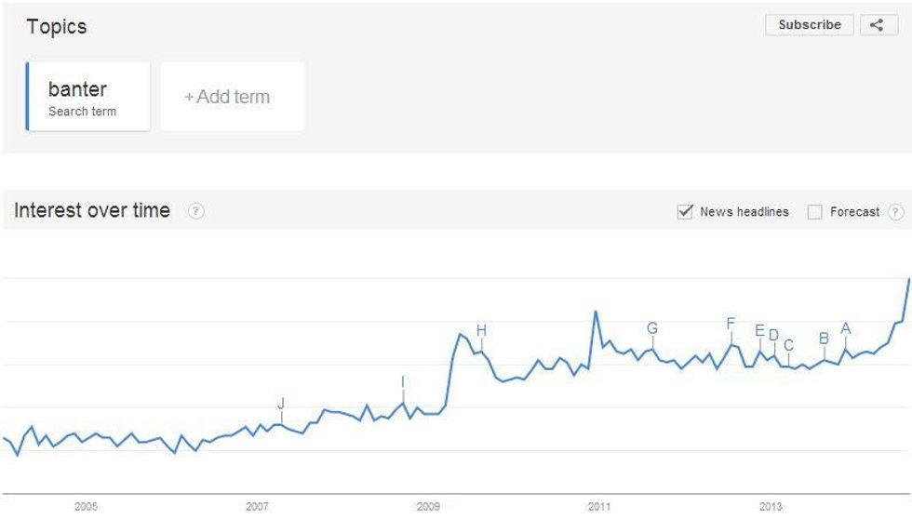Click news headline marker J

click(281, 404)
